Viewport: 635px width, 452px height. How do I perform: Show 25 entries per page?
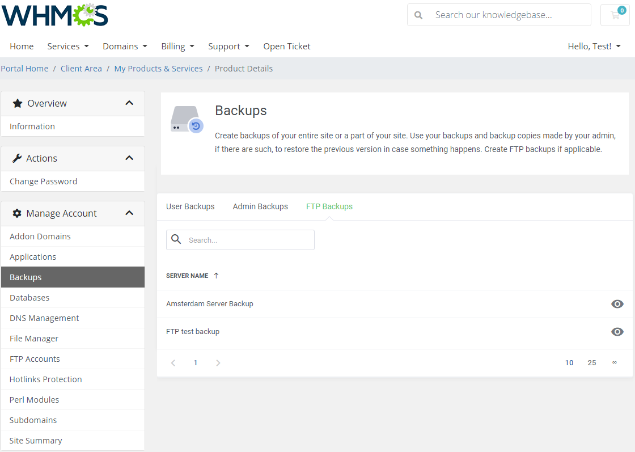592,363
